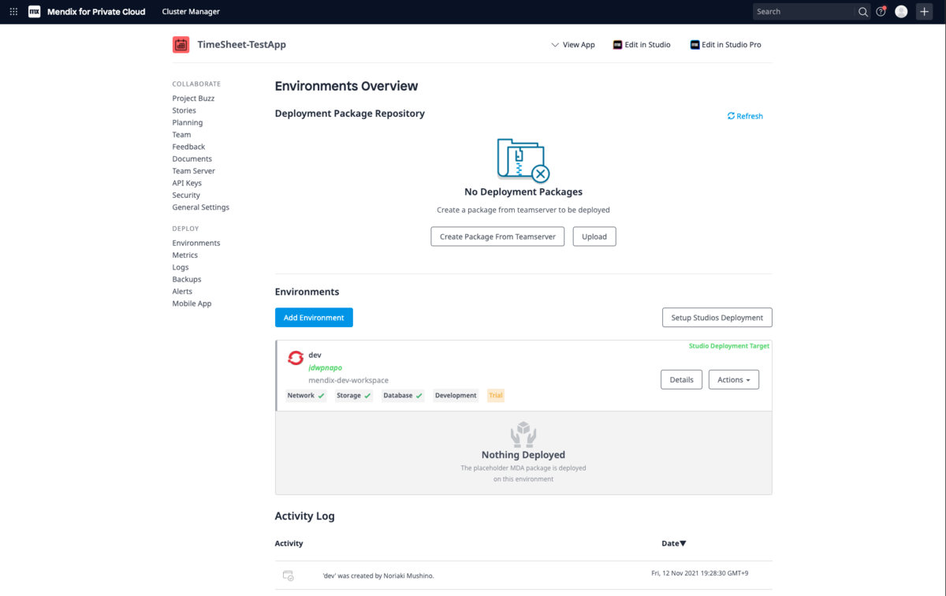Click the 'dev' was created log entry

(378, 576)
